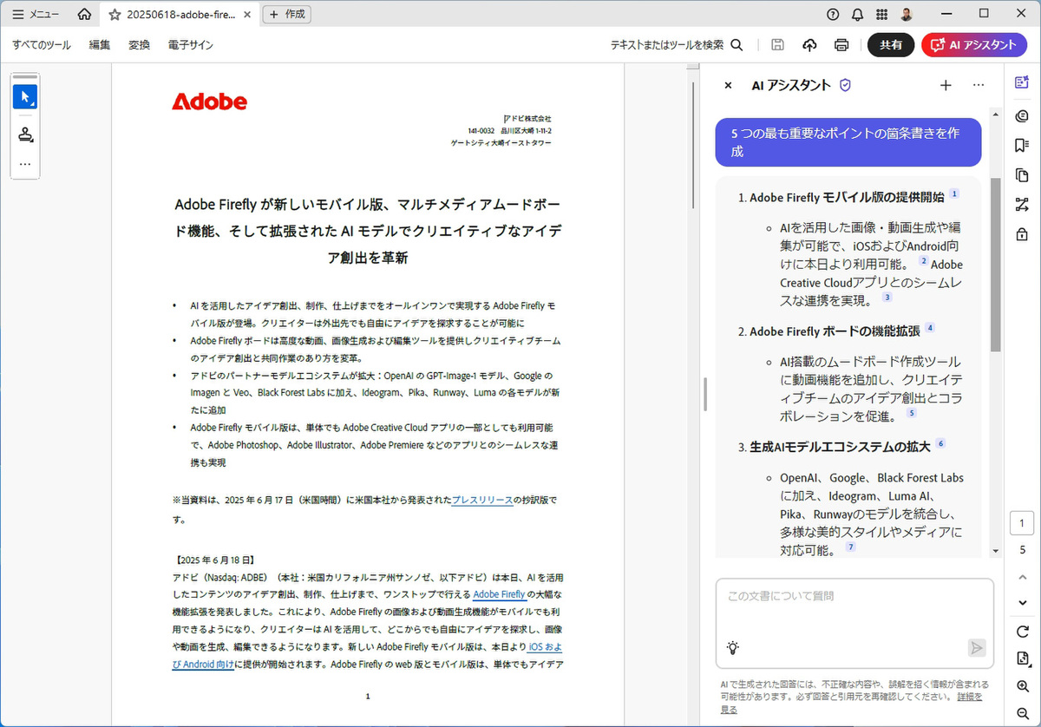Select the arrow selection tool

click(25, 96)
